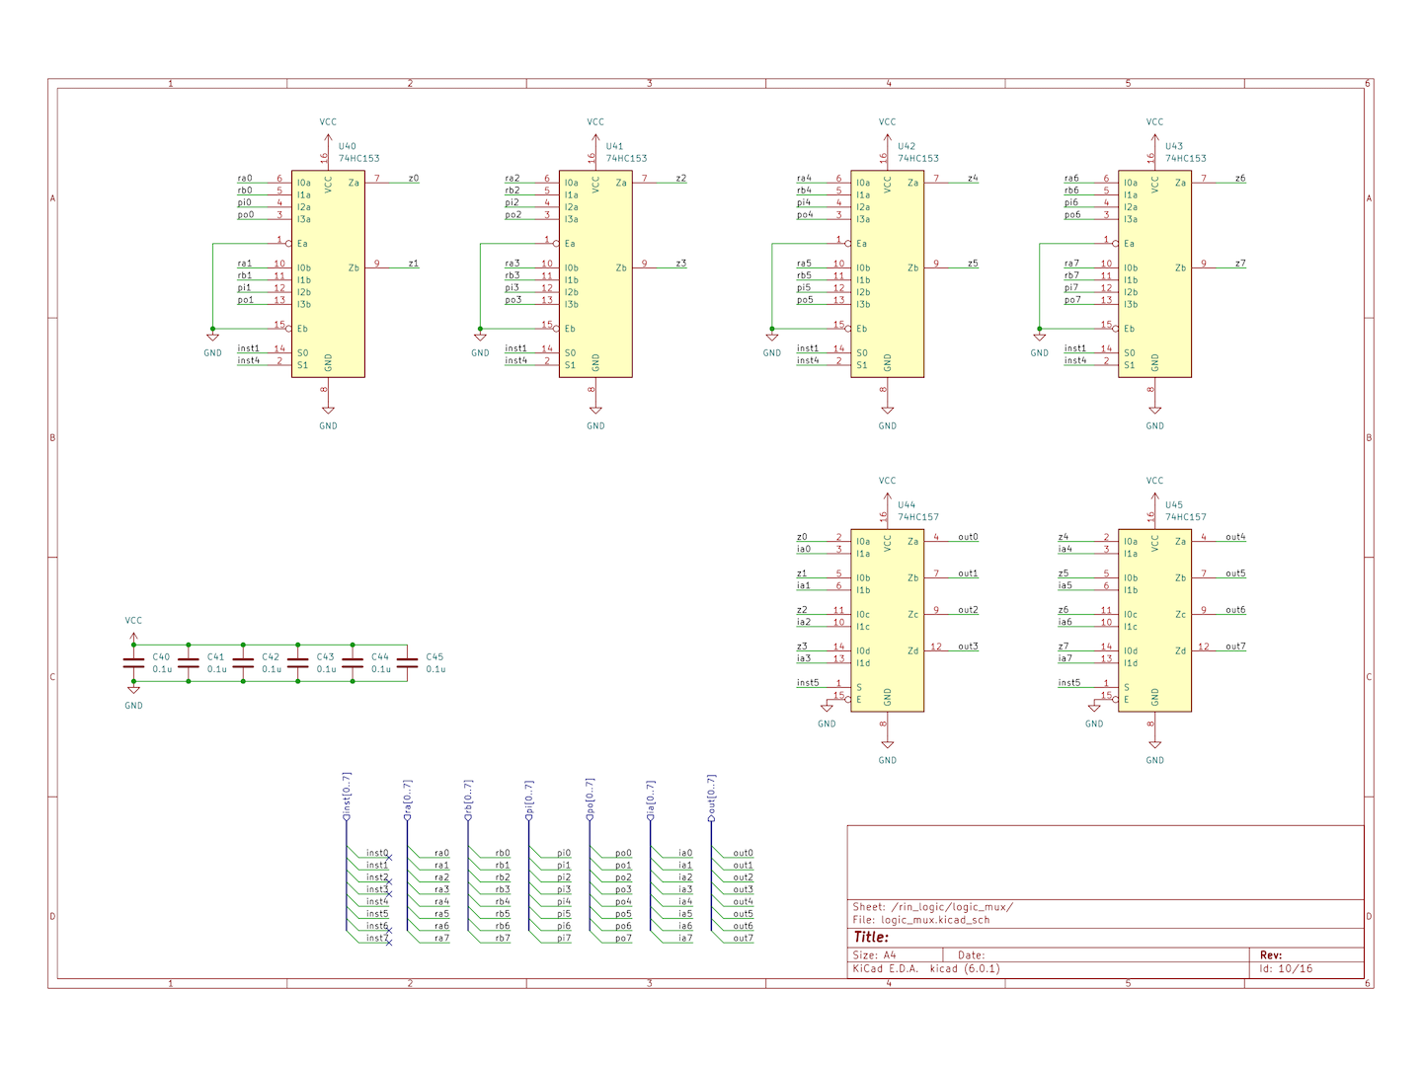Select the pi[0..7] bus pin

pos(529,799)
